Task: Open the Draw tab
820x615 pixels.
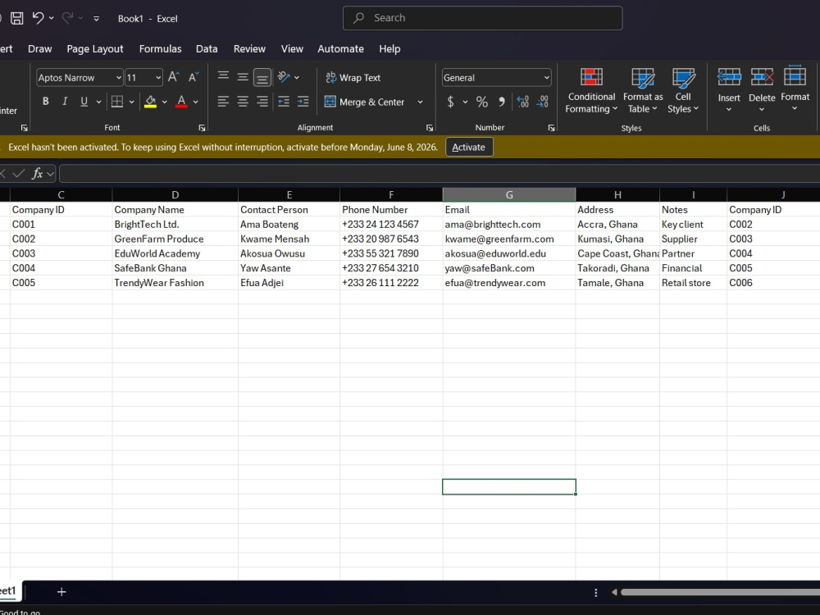Action: coord(39,48)
